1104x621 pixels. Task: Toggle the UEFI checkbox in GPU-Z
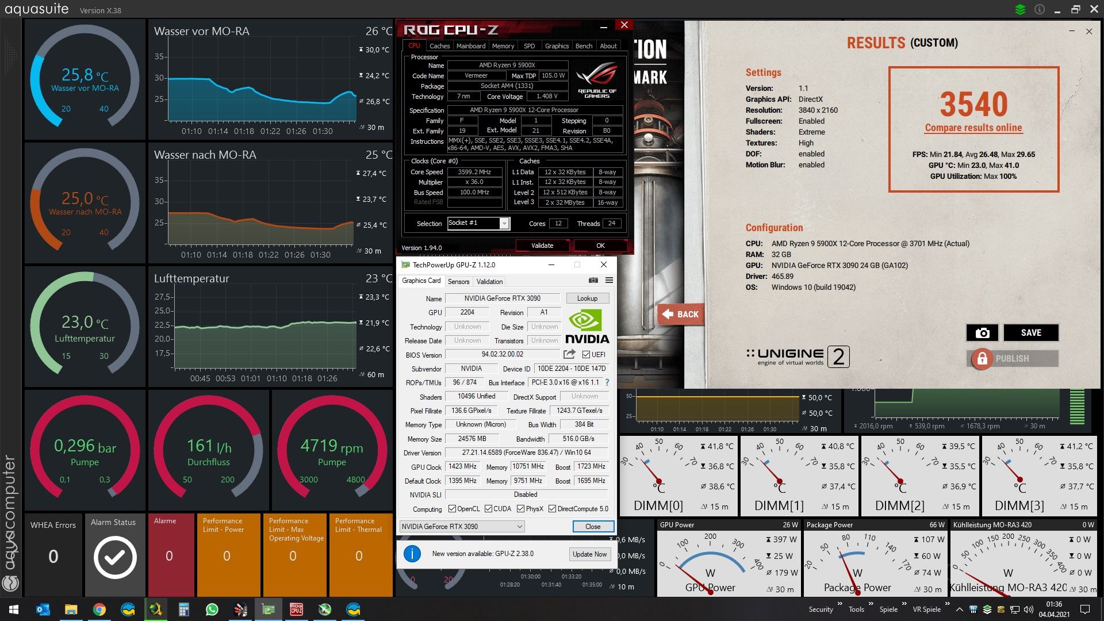(586, 355)
